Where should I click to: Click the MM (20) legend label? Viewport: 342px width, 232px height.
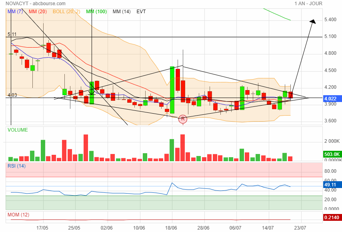(x=38, y=12)
